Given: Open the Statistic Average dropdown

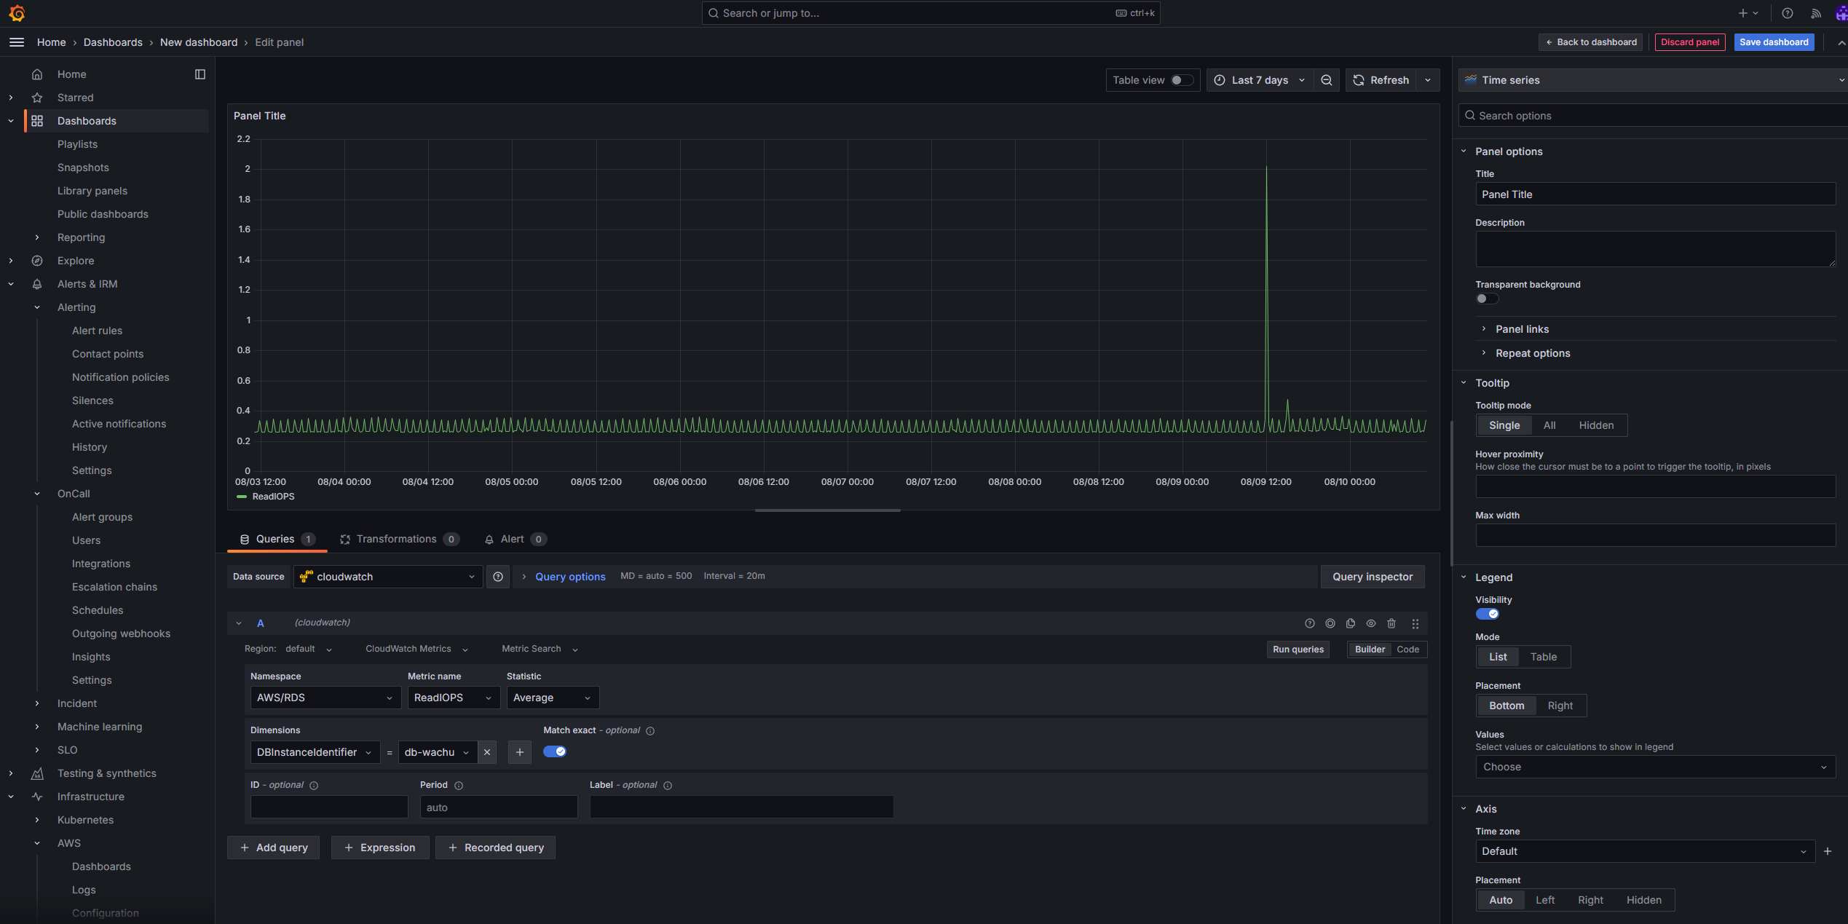Looking at the screenshot, I should 552,698.
